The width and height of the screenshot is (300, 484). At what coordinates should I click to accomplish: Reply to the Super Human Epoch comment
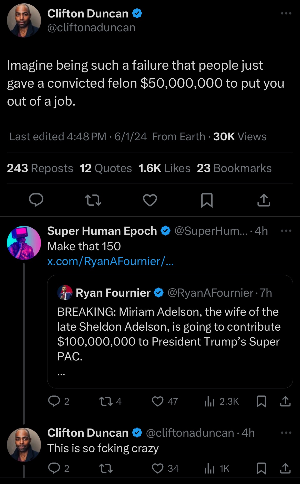pos(54,401)
